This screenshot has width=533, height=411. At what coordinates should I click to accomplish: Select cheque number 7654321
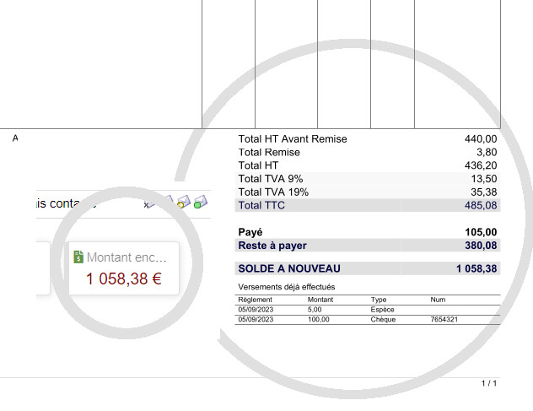tap(444, 320)
